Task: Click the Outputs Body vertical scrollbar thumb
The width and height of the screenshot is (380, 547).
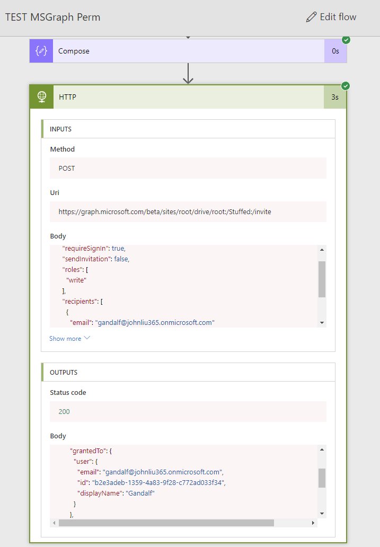Action: pyautogui.click(x=322, y=478)
